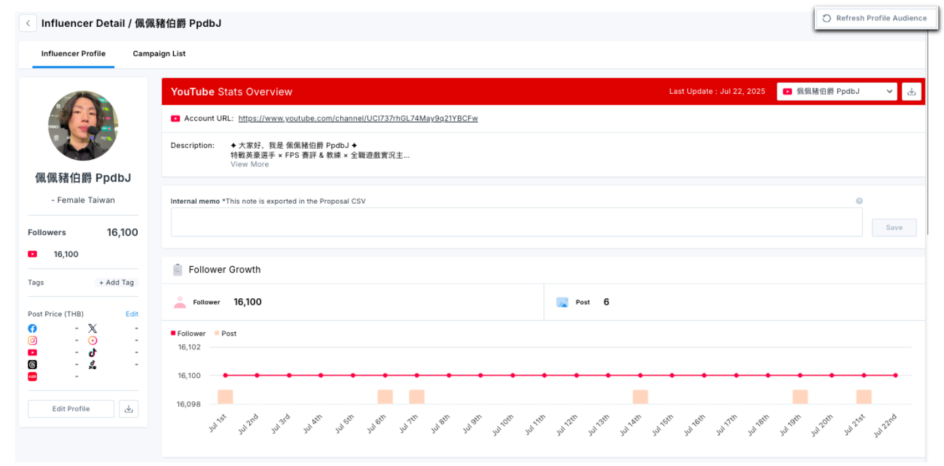Click the TikTok icon under Post Price
Viewport: 944px width, 466px height.
[92, 353]
